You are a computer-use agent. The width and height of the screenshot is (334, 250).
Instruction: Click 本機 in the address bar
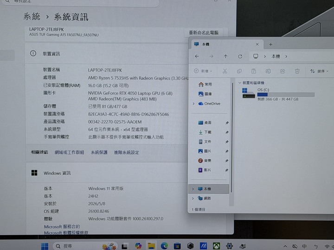click(x=276, y=56)
